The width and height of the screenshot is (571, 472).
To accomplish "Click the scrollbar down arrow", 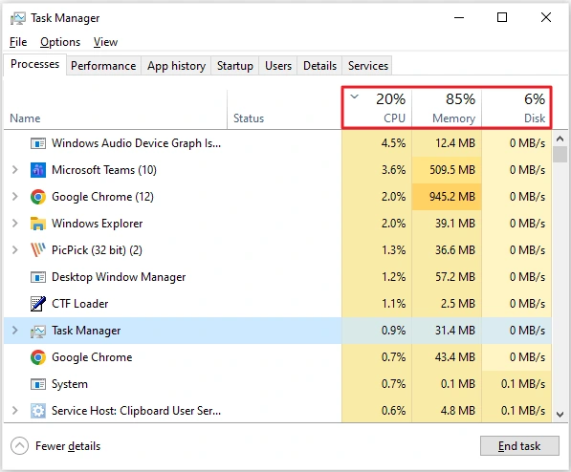I will tap(560, 414).
